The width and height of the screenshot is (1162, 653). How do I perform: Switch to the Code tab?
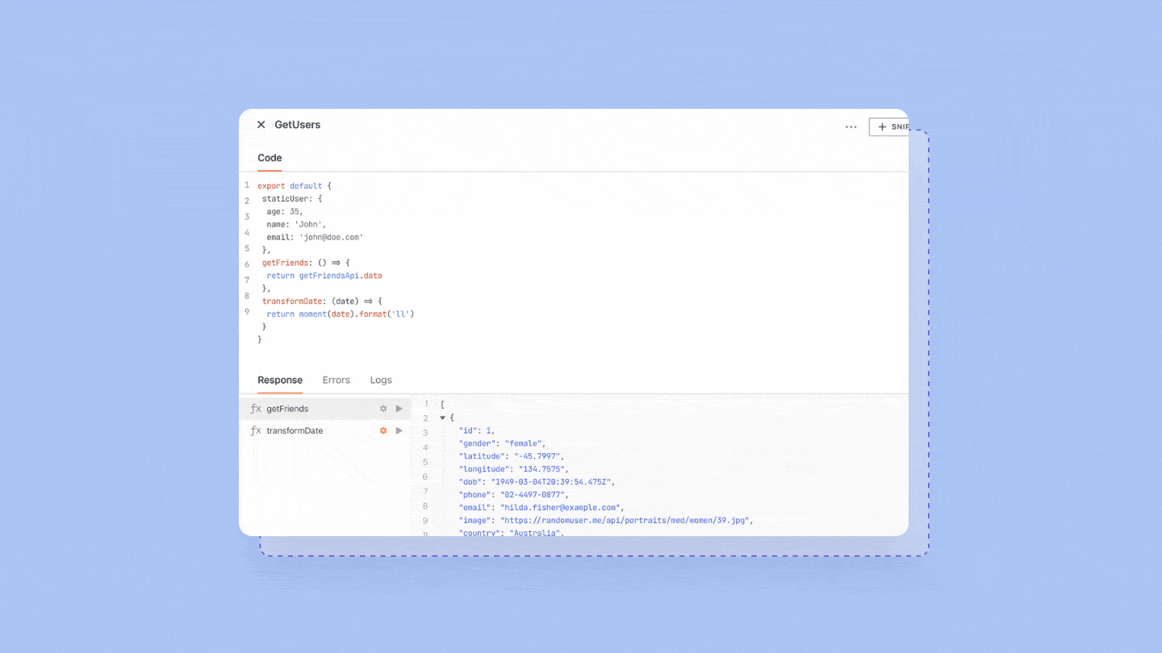[x=270, y=158]
